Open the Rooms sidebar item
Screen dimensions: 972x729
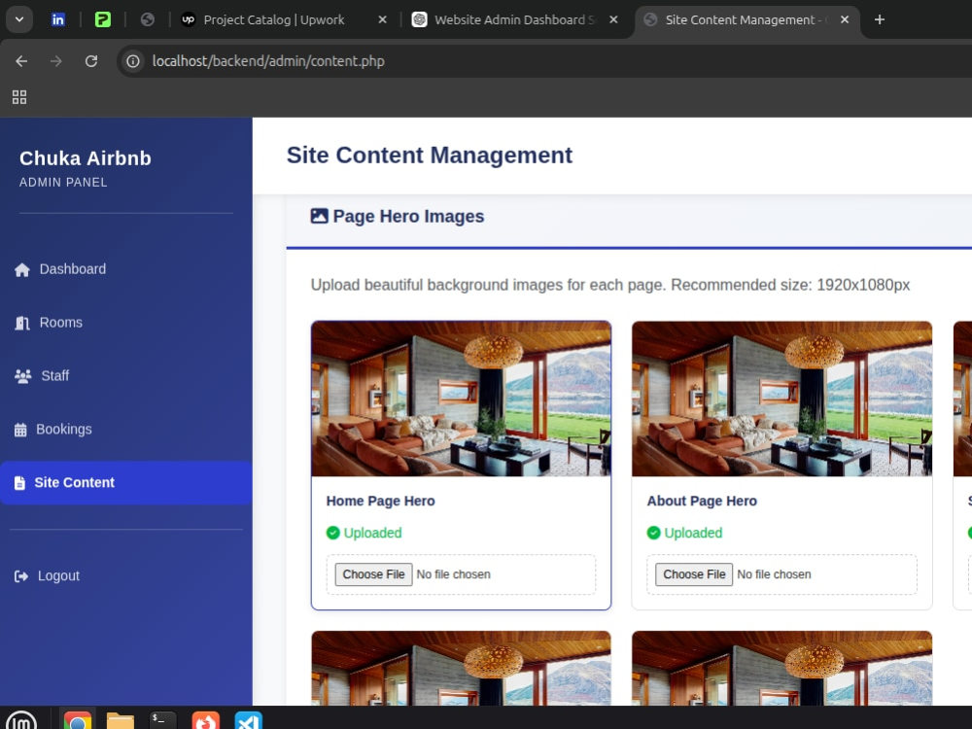[125, 323]
